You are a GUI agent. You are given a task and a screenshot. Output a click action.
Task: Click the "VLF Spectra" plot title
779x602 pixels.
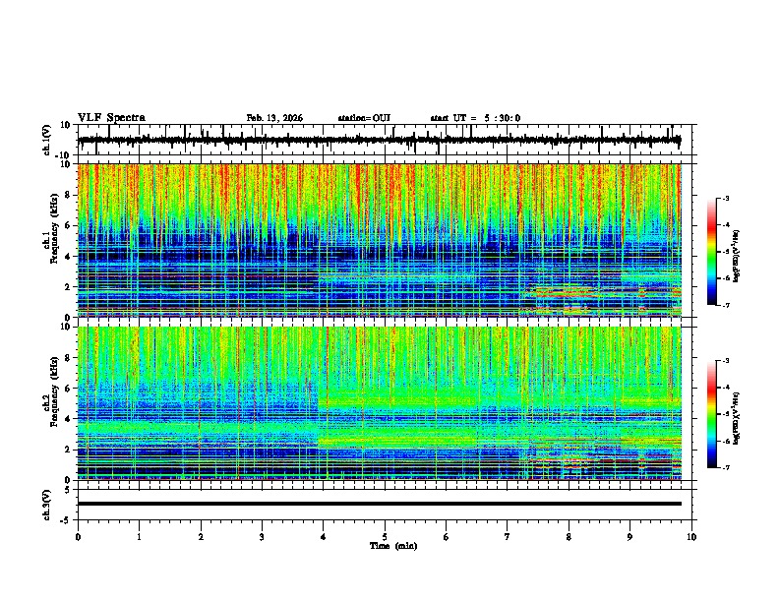click(111, 118)
